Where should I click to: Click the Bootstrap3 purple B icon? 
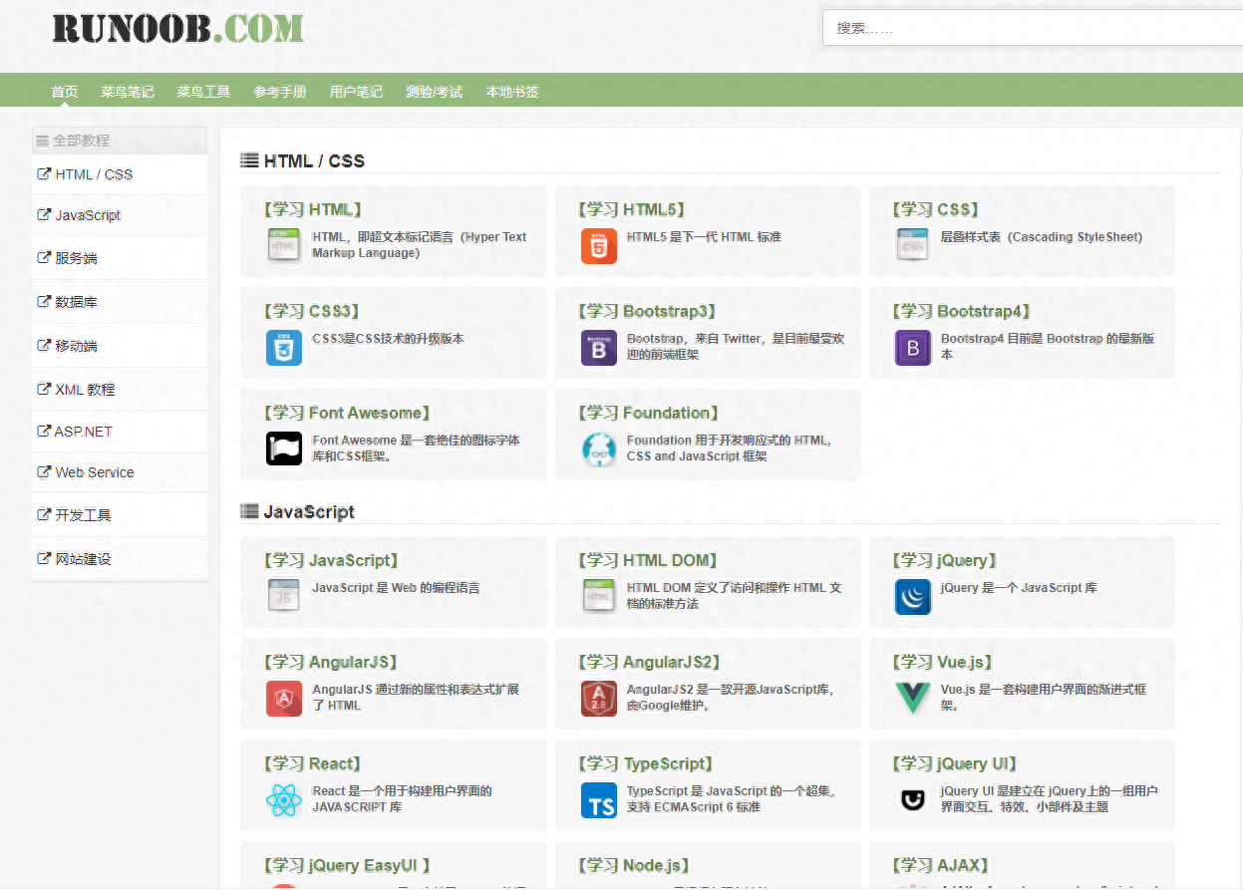click(599, 347)
